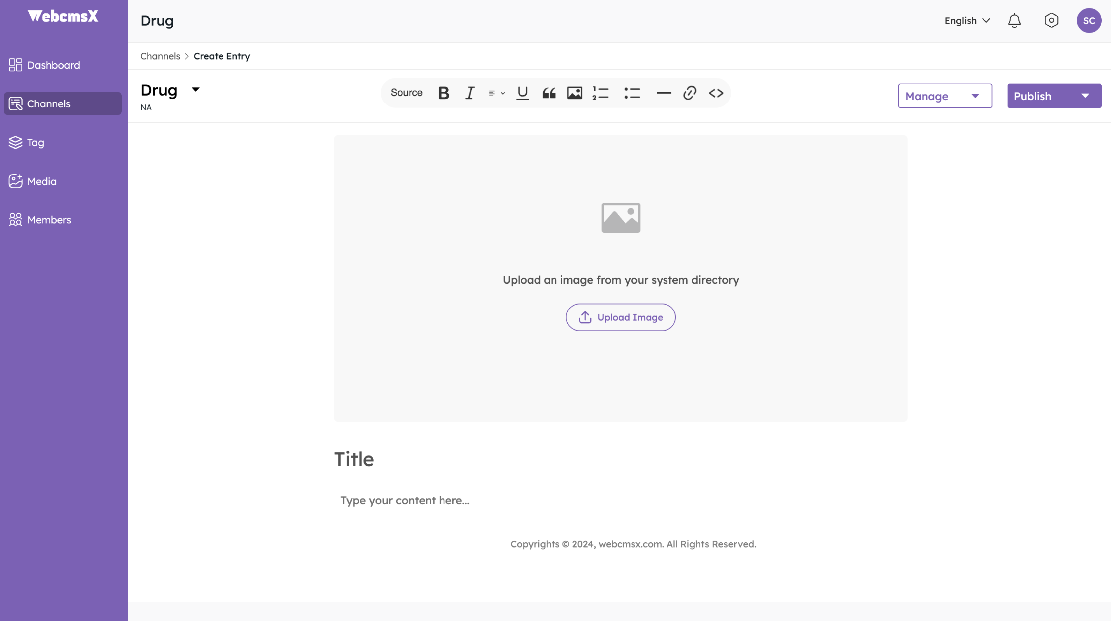The width and height of the screenshot is (1111, 621).
Task: Go to Media in sidebar
Action: [x=42, y=181]
